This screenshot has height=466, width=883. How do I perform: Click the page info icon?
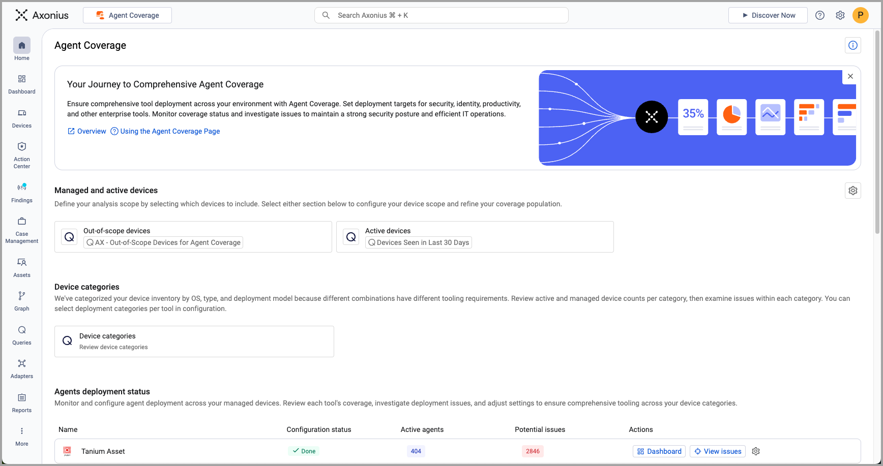(x=853, y=45)
